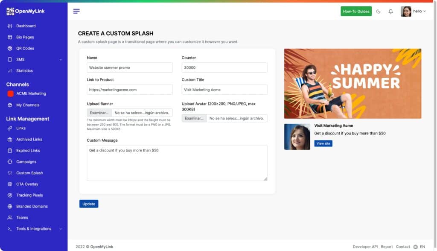Click the Custom Title input
The image size is (437, 251).
(224, 90)
